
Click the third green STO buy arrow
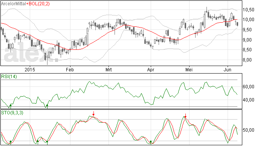click(47, 143)
